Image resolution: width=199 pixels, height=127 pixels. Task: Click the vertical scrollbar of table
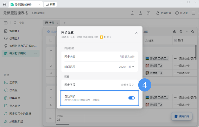click(x=196, y=51)
